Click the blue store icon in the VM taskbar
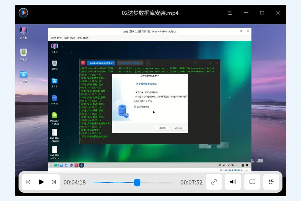This screenshot has width=301, height=201. pyautogui.click(x=61, y=165)
